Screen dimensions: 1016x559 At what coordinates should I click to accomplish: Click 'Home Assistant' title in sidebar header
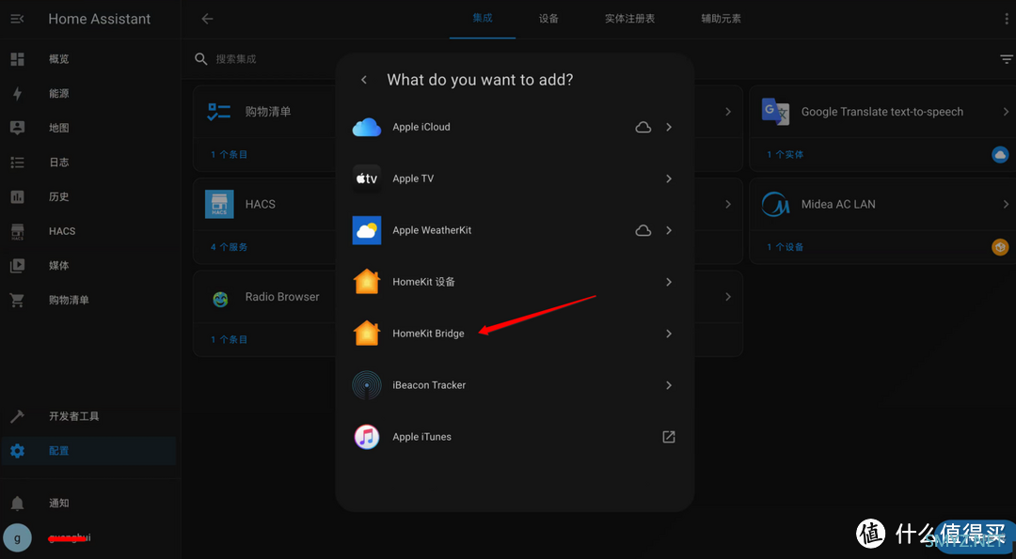pyautogui.click(x=99, y=19)
